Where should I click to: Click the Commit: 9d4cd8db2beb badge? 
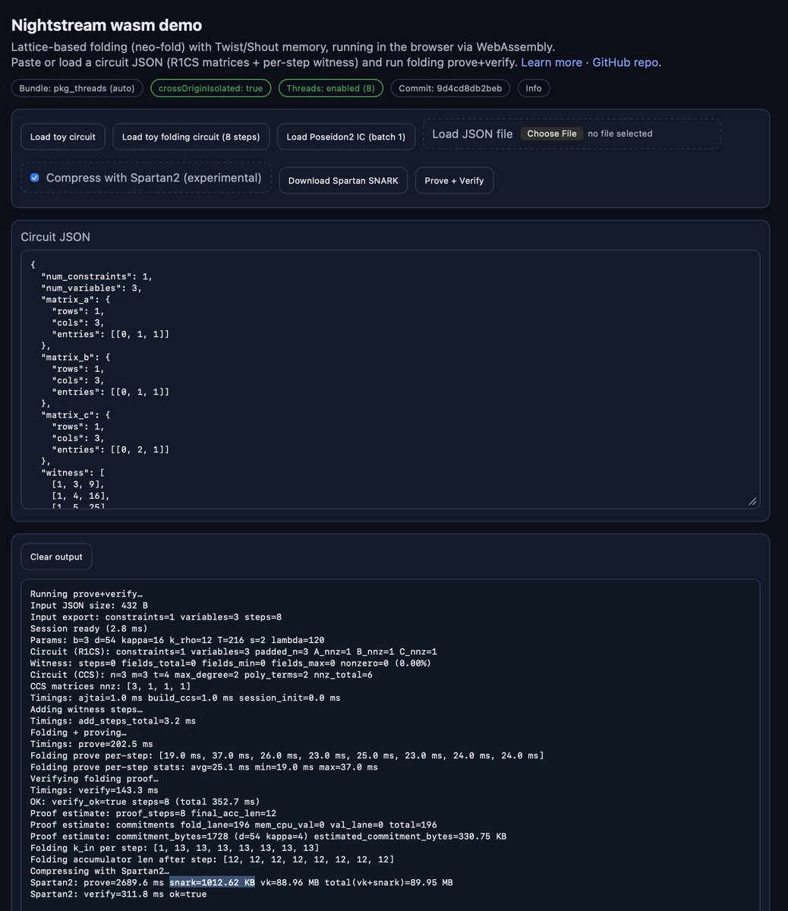(x=450, y=88)
